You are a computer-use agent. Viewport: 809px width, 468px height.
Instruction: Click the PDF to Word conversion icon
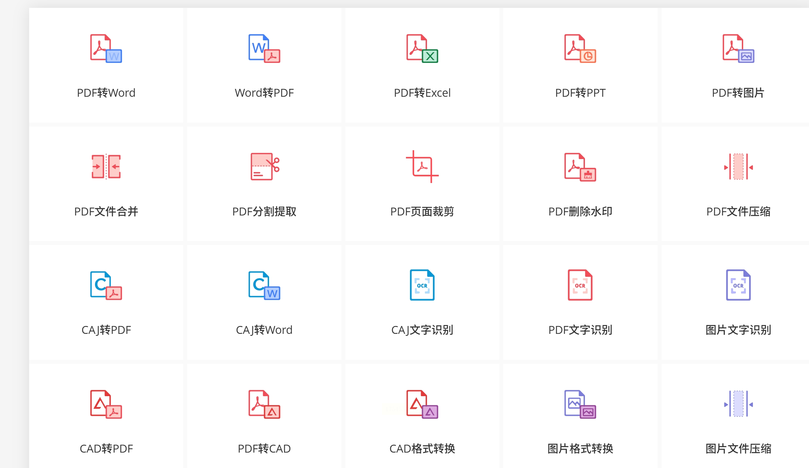[106, 49]
